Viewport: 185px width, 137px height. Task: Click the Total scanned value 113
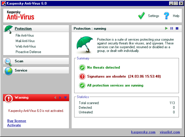point(172,103)
